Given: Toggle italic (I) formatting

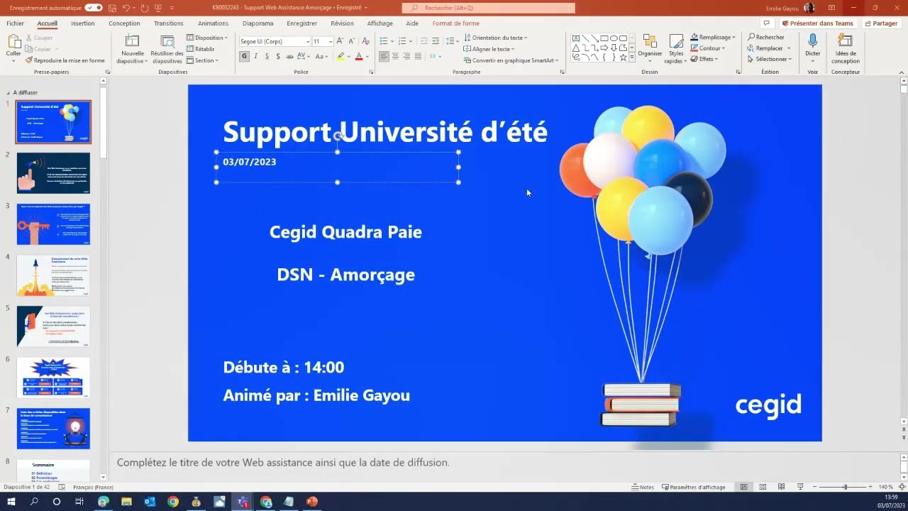Looking at the screenshot, I should click(x=256, y=56).
